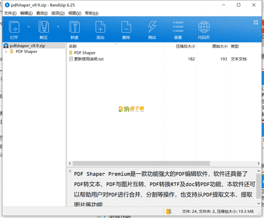Click the Bandizip icon in the title bar
Screen dimensions: 264x218
[x=7, y=5]
